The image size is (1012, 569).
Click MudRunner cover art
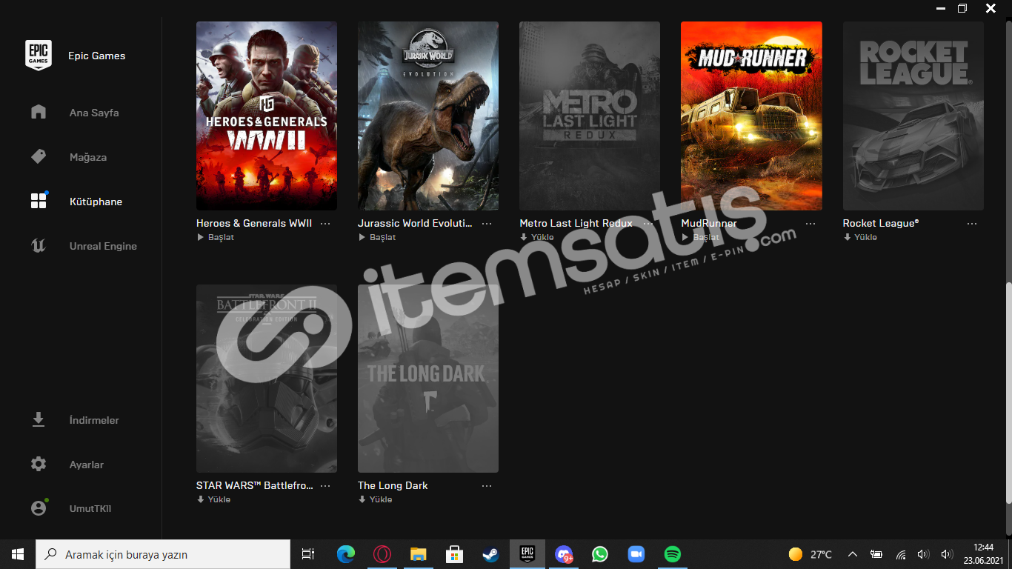[x=751, y=116]
